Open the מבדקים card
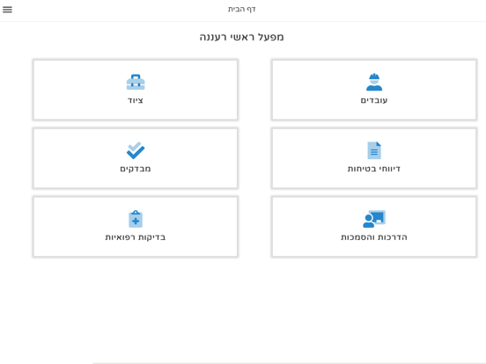Viewport: 486px width, 364px height. (x=136, y=158)
